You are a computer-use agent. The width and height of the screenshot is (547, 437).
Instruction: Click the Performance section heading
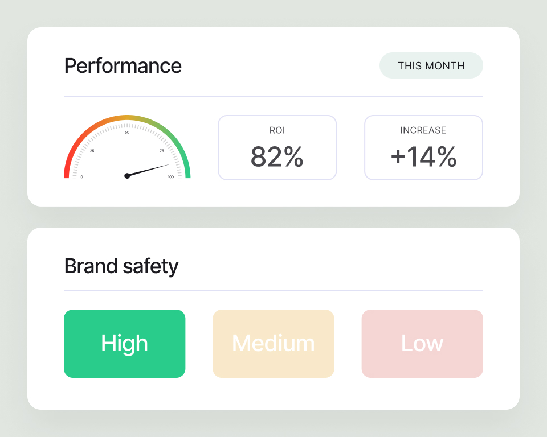pos(123,66)
